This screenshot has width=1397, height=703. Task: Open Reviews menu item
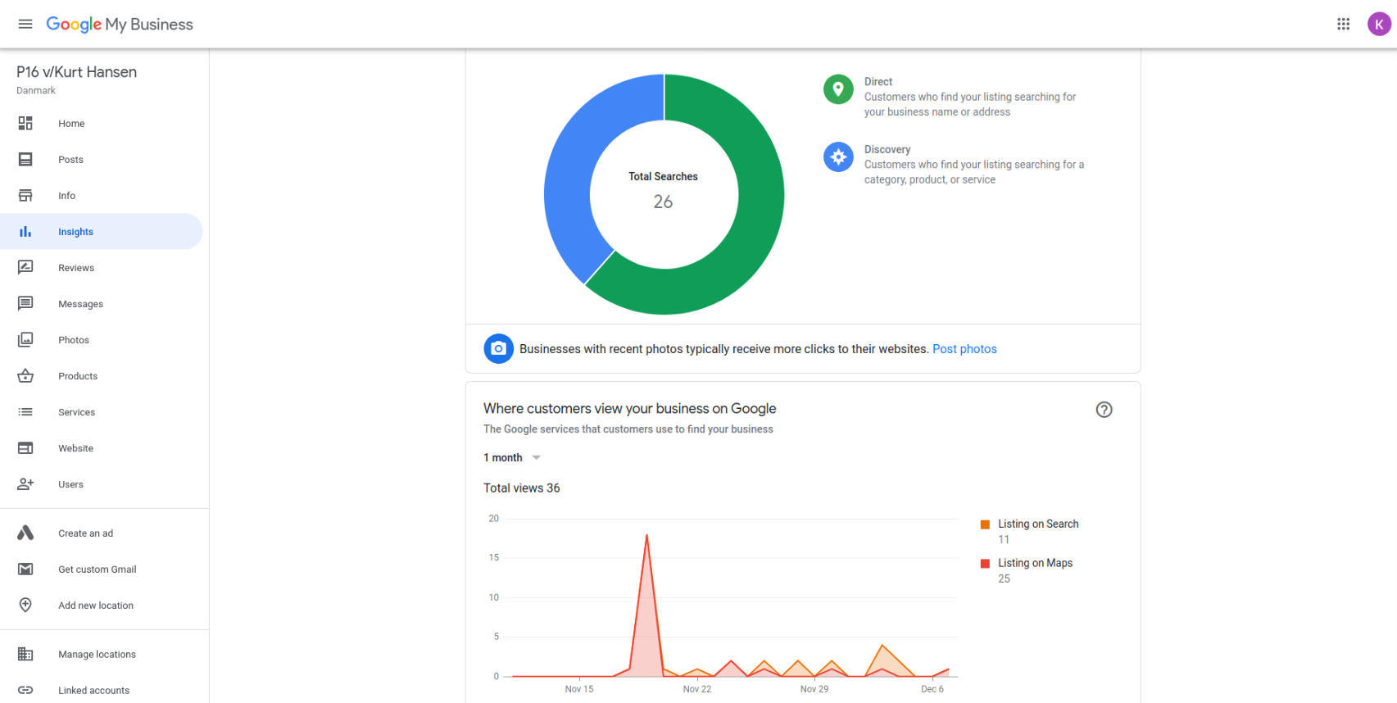[102, 267]
